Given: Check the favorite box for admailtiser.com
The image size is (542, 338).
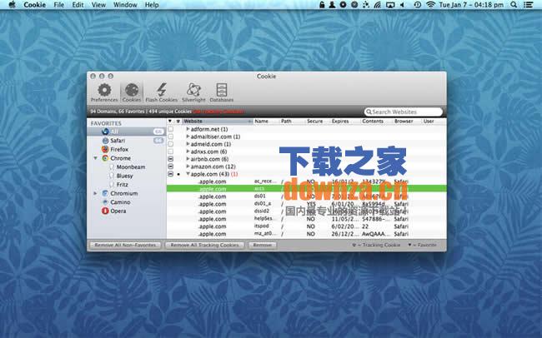Looking at the screenshot, I should (x=170, y=137).
